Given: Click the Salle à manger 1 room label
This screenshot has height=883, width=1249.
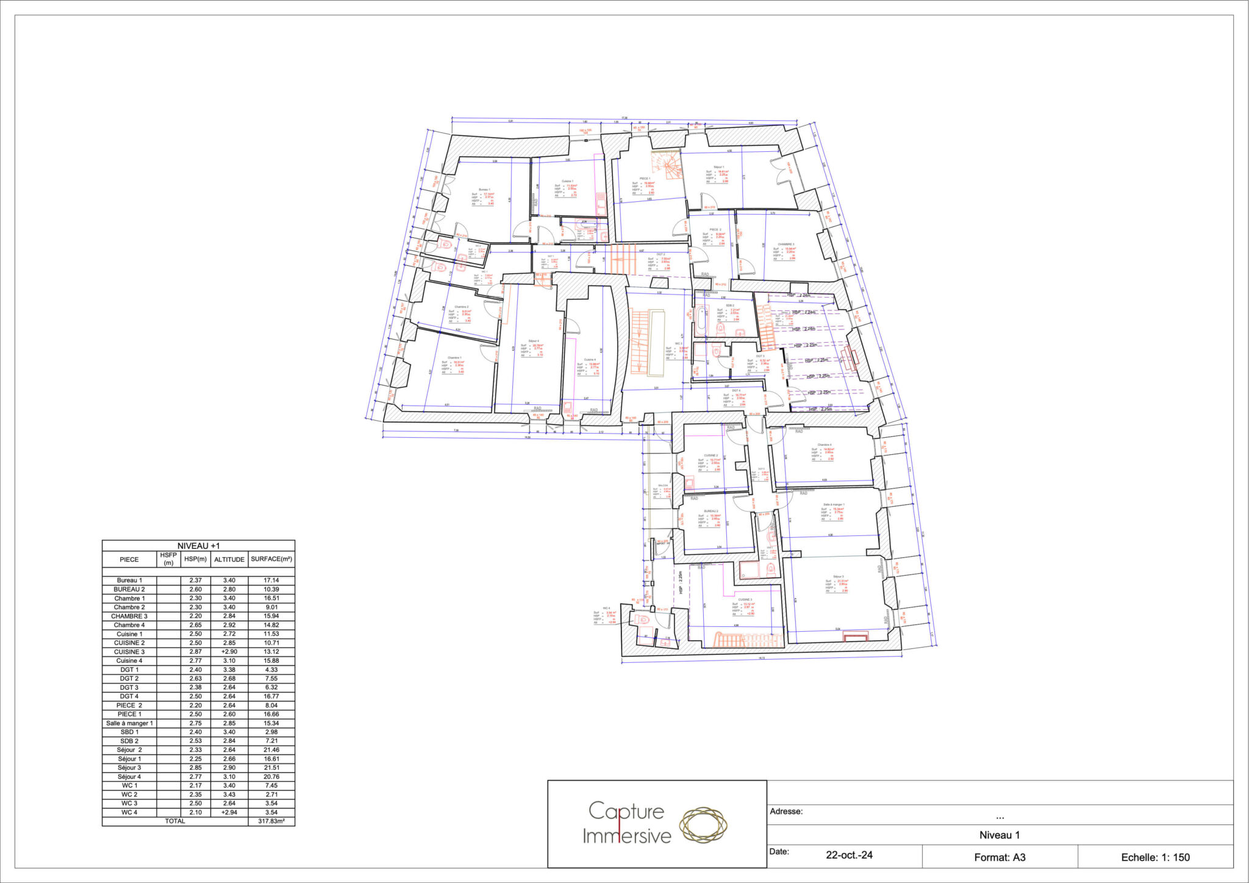Looking at the screenshot, I should tap(834, 504).
